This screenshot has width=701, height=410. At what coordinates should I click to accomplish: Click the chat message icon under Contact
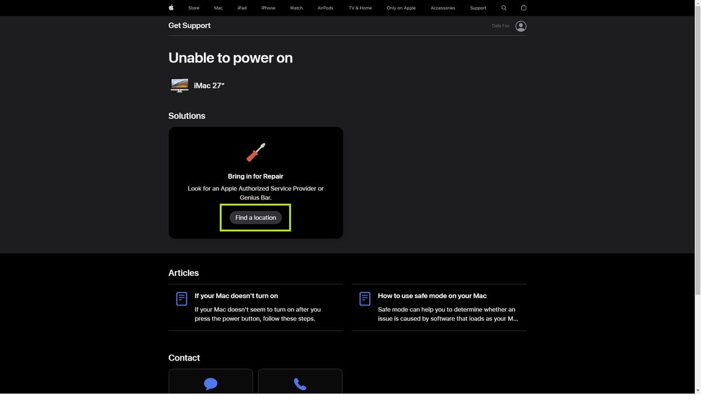pyautogui.click(x=210, y=383)
